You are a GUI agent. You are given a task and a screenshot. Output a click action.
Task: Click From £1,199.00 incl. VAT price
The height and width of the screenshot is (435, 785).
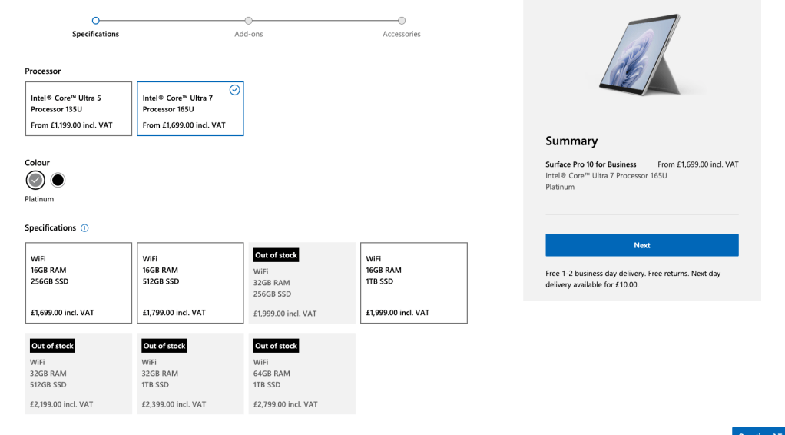(71, 125)
